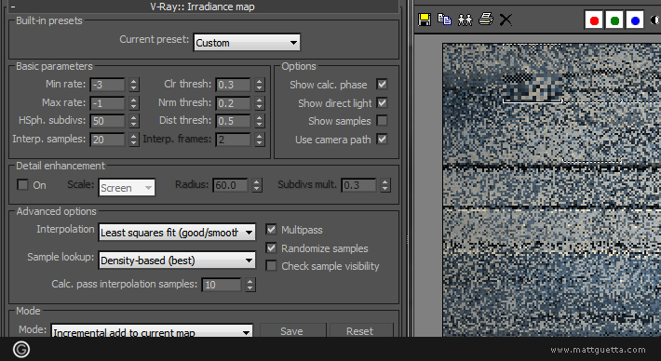Image resolution: width=661 pixels, height=361 pixels.
Task: Open the Current preset dropdown
Action: (247, 43)
